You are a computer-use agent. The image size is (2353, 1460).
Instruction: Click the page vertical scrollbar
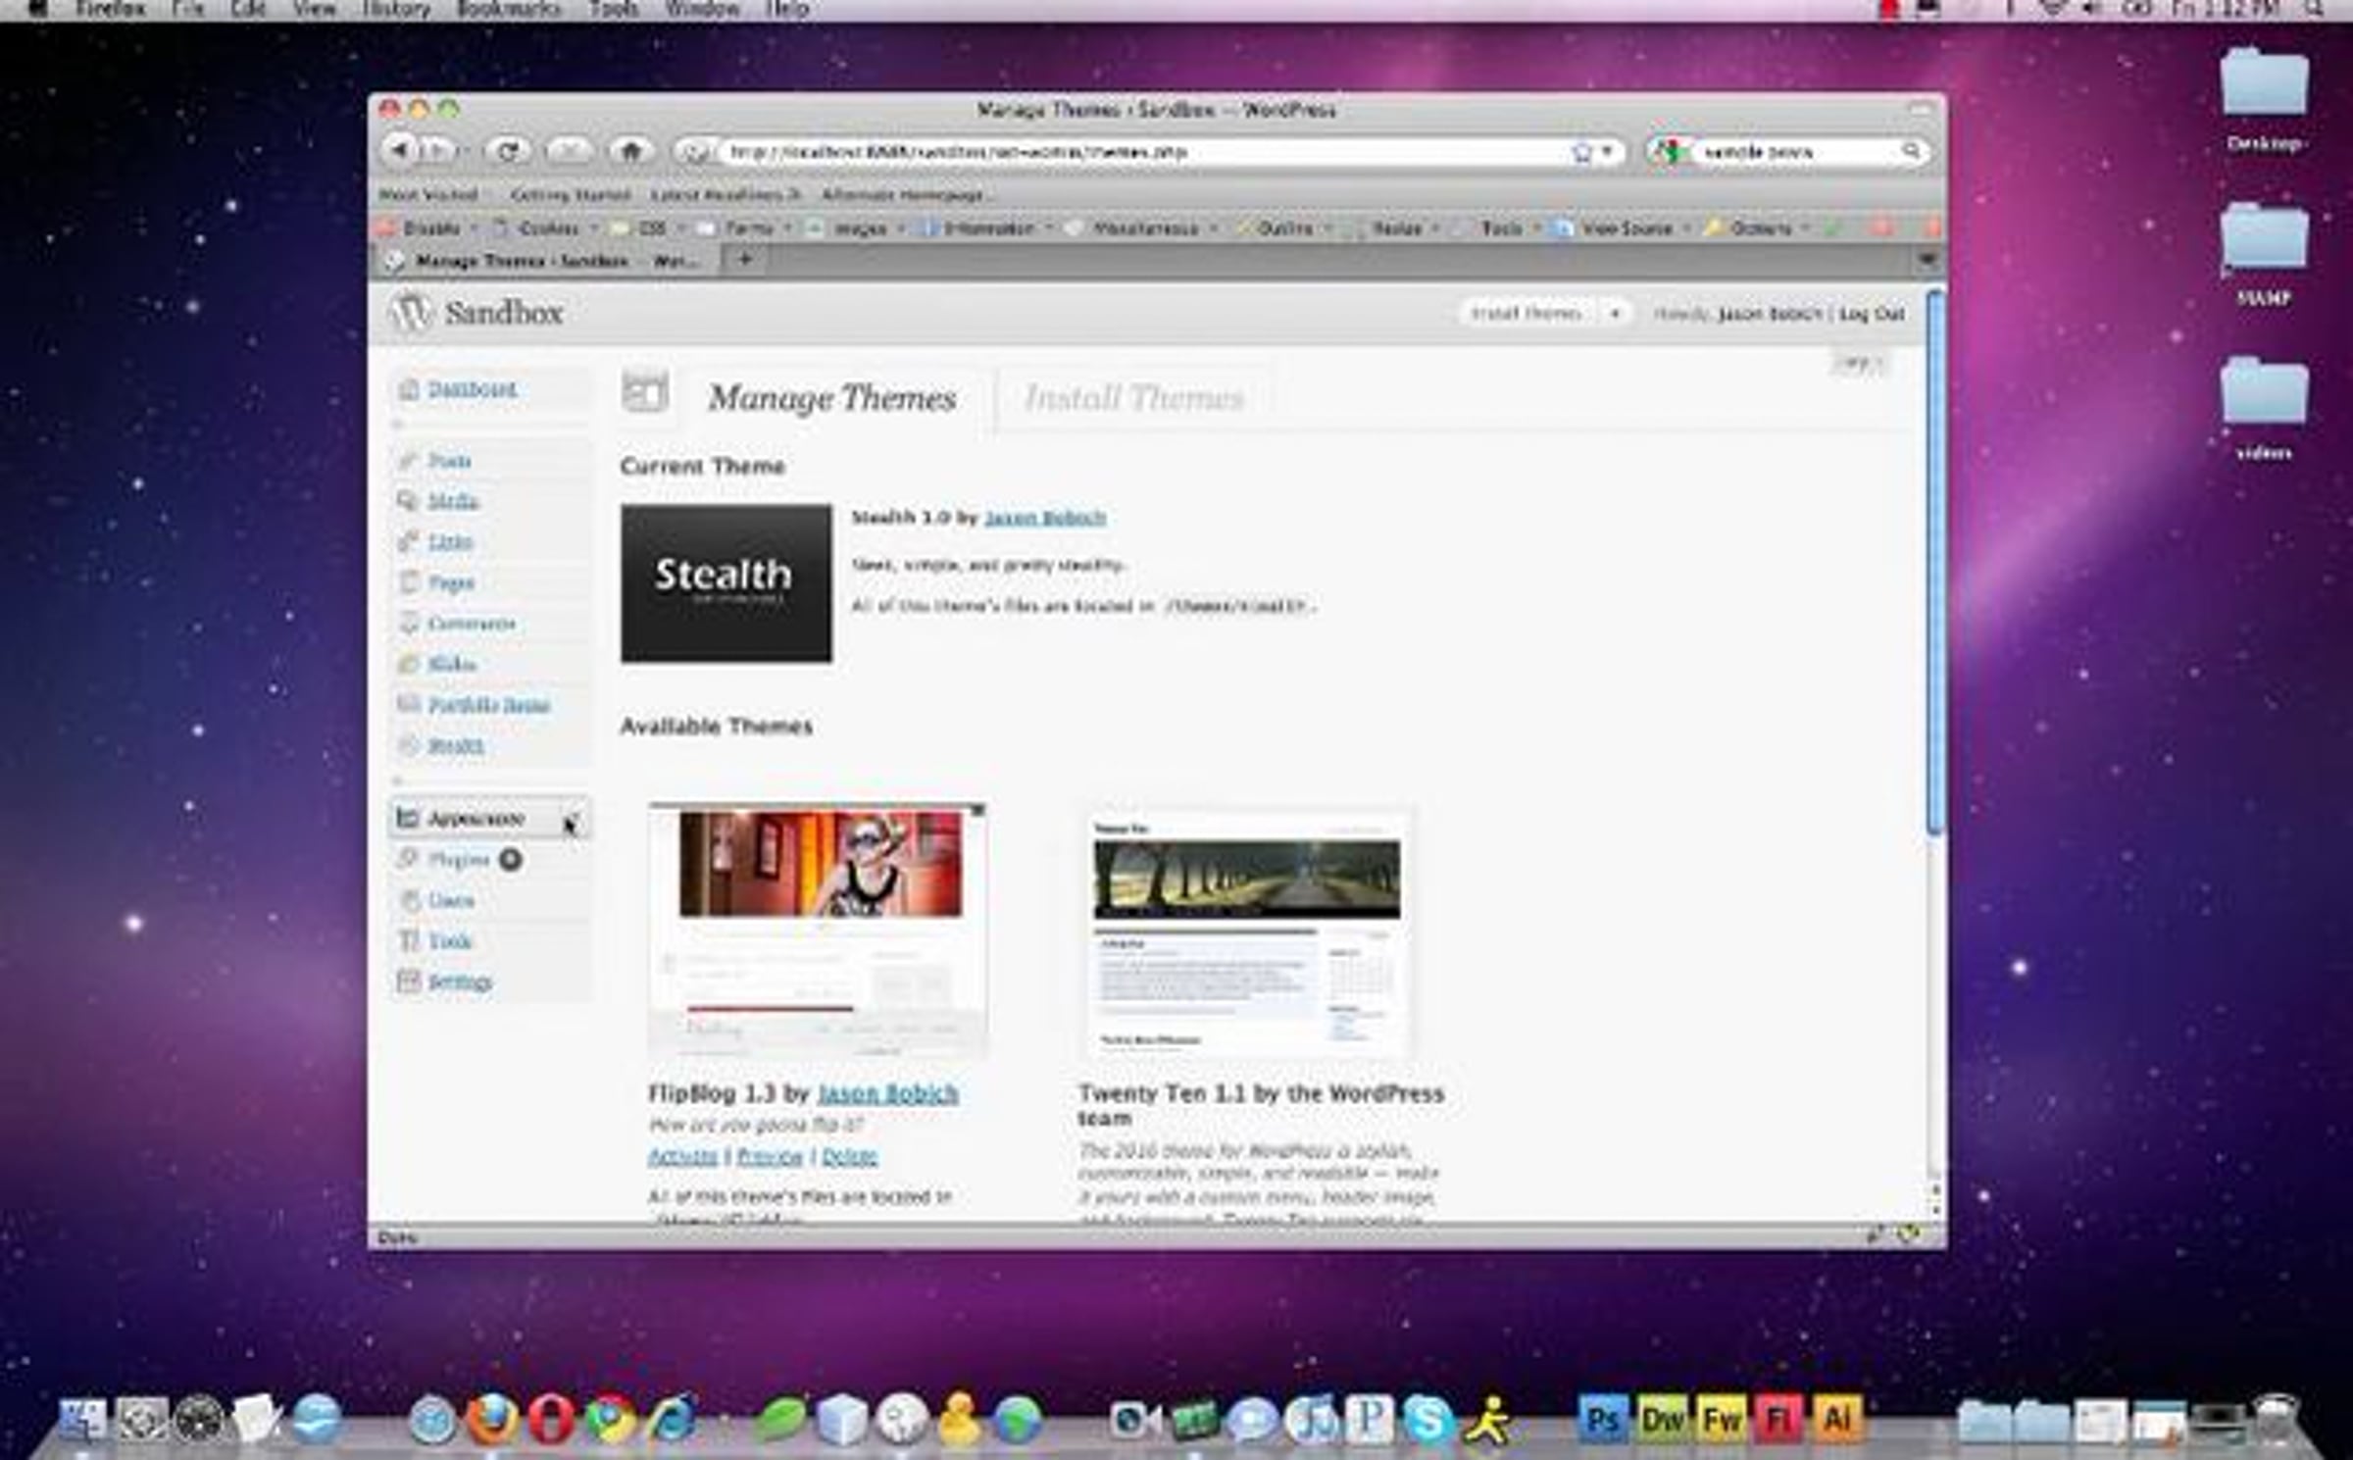click(x=1934, y=563)
